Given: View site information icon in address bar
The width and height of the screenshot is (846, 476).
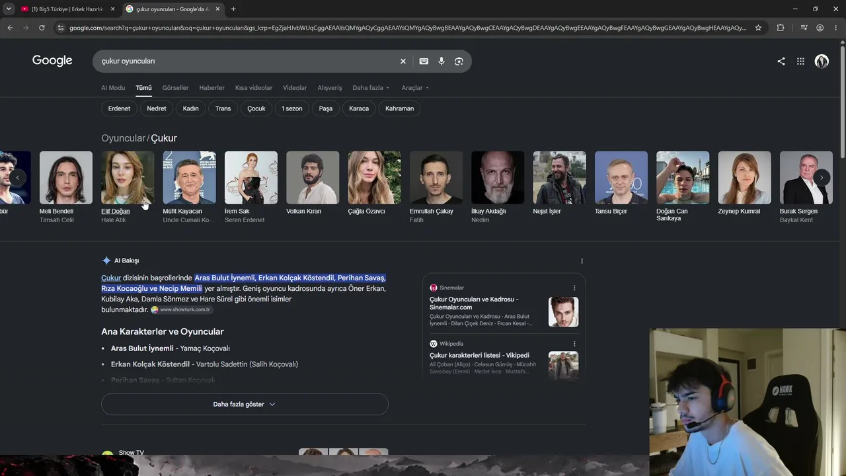Looking at the screenshot, I should (61, 28).
